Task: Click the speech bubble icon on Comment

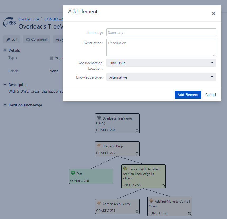Action: pos(28,40)
